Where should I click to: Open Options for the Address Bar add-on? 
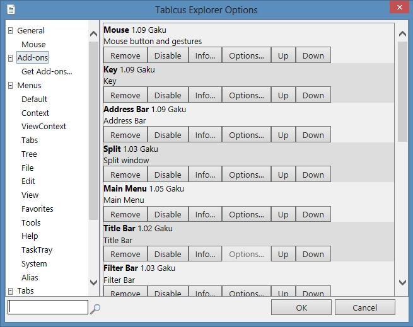[x=247, y=135]
